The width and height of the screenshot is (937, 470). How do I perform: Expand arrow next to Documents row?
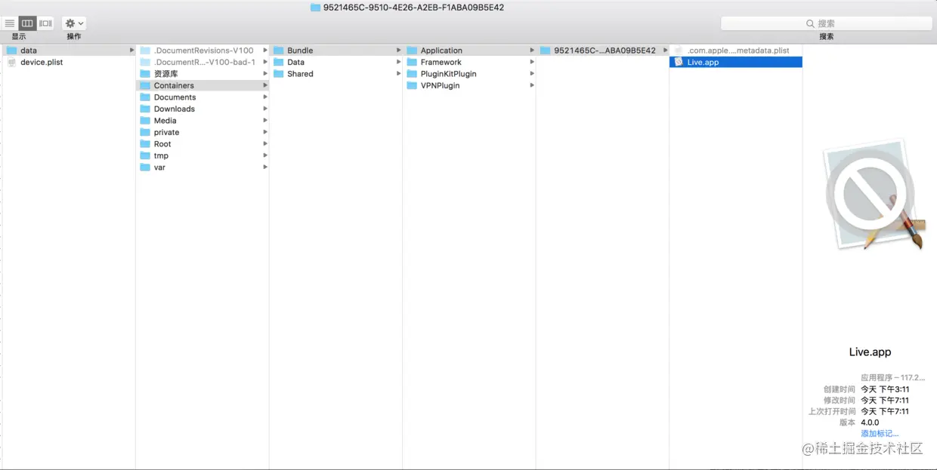click(265, 97)
